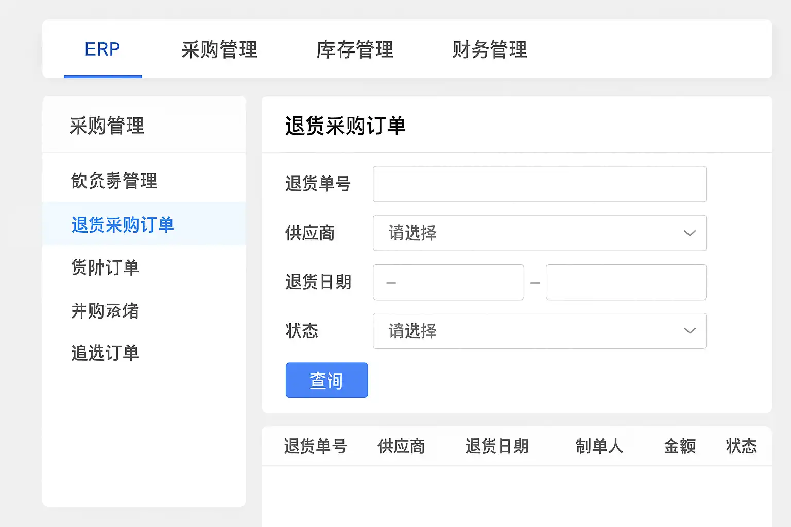Click the 退货日期 start date field

click(x=448, y=282)
